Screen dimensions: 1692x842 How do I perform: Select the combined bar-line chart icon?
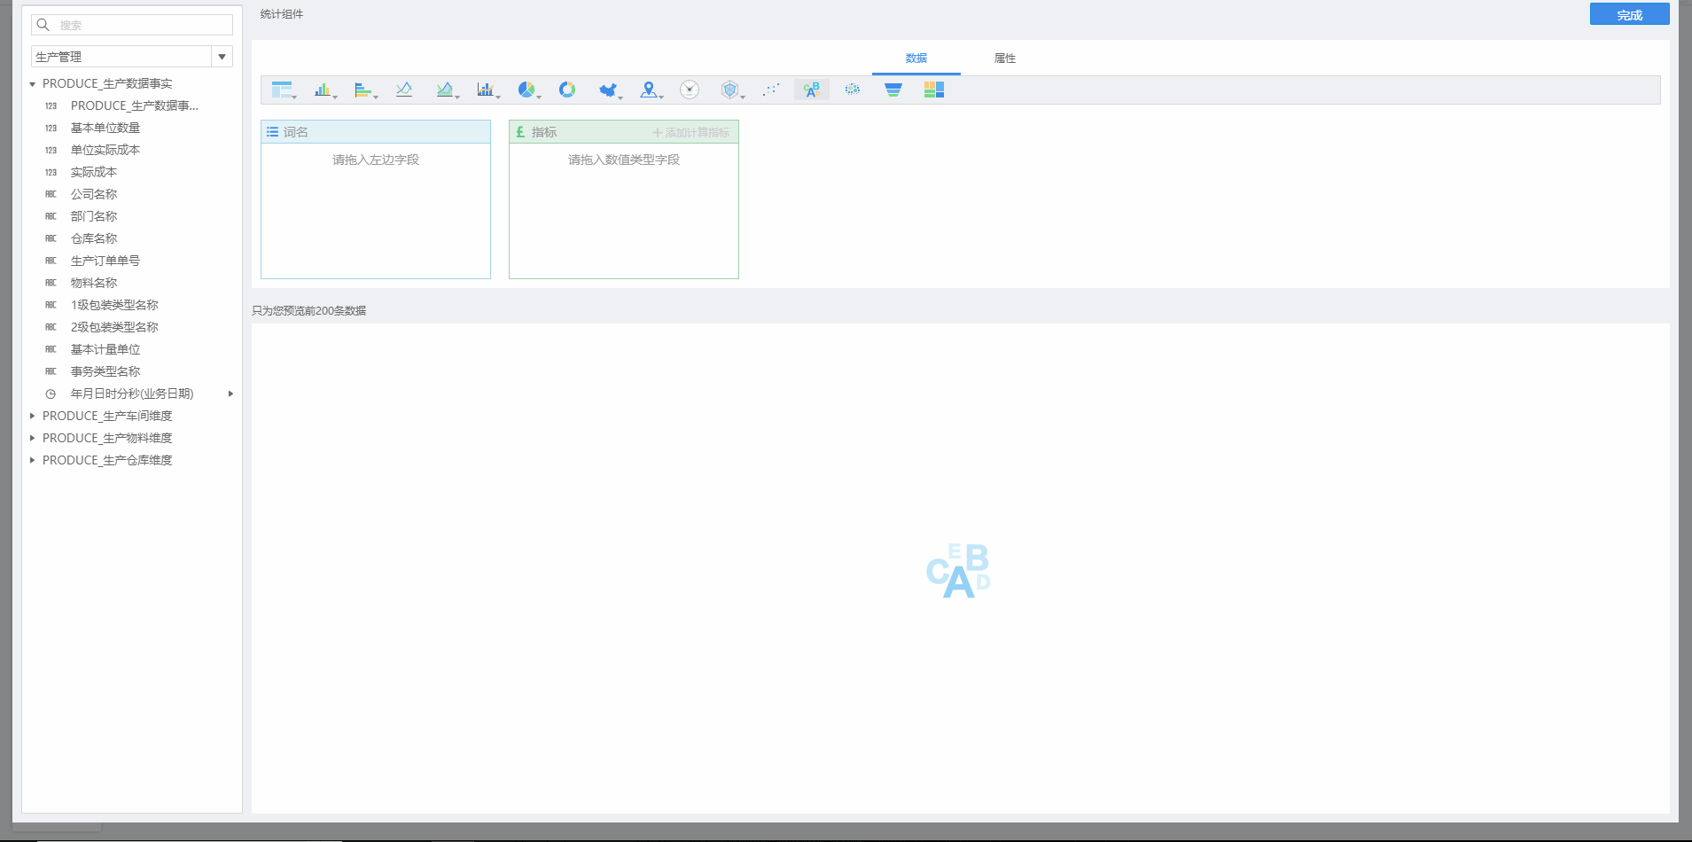coord(486,90)
